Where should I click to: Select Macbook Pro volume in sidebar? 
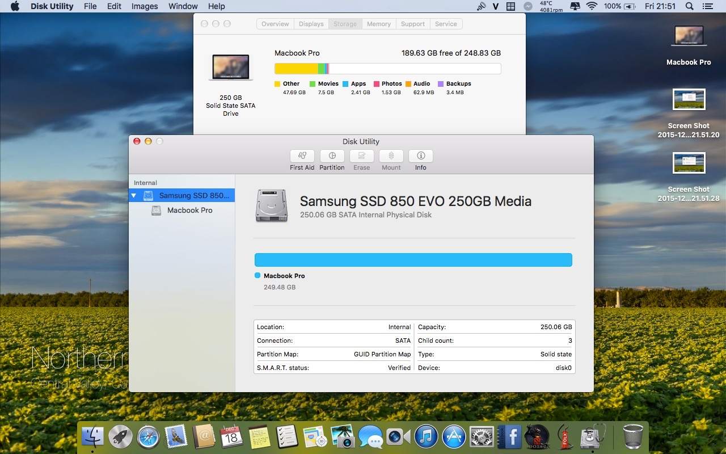pyautogui.click(x=189, y=211)
